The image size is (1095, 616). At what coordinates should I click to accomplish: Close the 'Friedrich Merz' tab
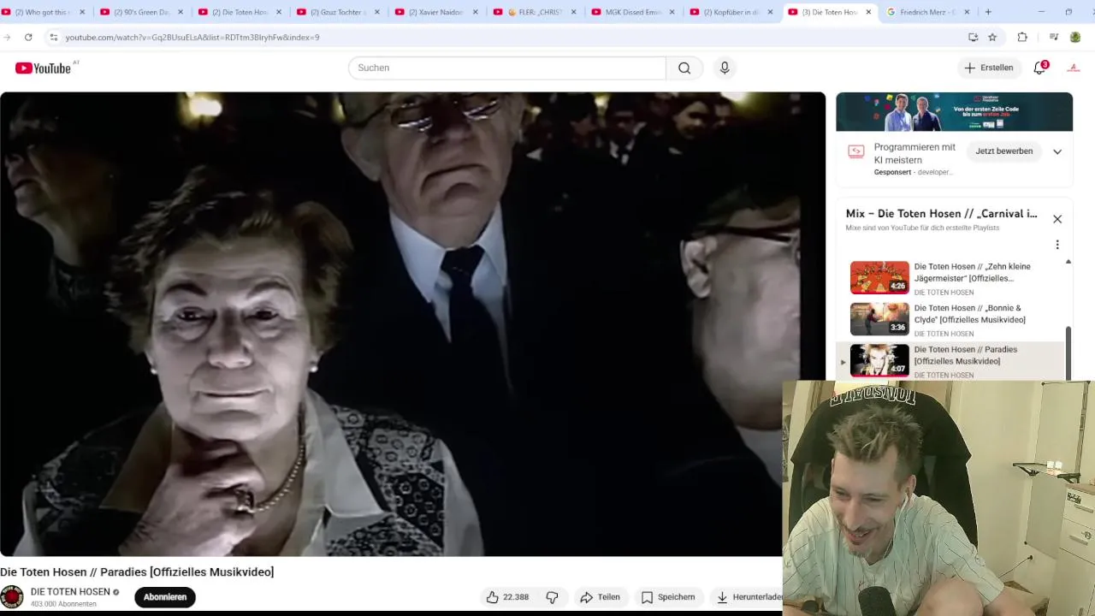coord(968,12)
